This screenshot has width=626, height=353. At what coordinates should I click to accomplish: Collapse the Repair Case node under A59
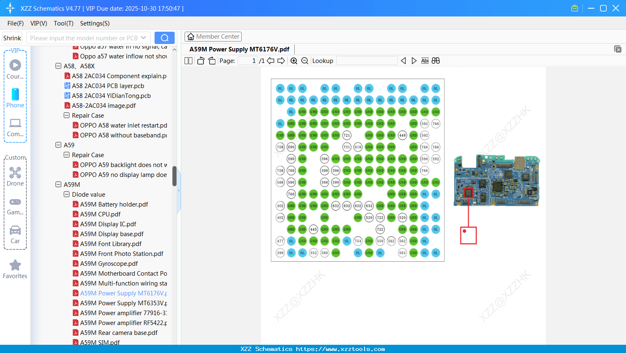(67, 155)
